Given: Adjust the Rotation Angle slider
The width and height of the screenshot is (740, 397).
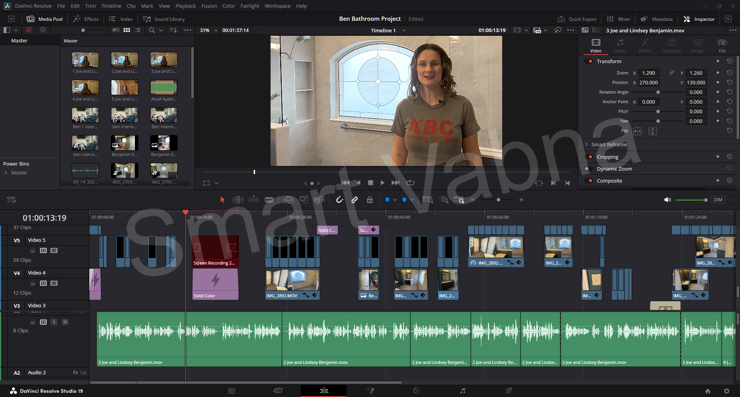Looking at the screenshot, I should (658, 92).
